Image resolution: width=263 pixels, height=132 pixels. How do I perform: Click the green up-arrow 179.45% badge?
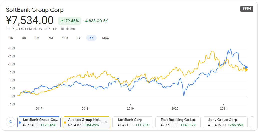pyautogui.click(x=69, y=21)
